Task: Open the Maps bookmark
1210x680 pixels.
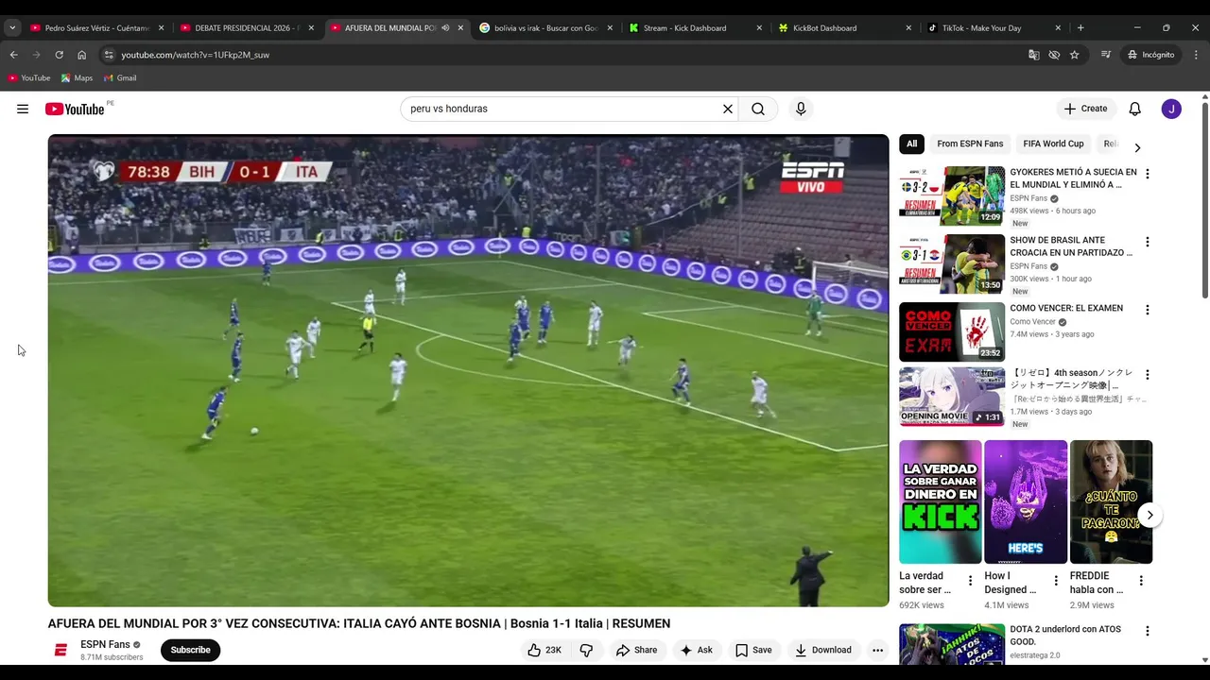Action: [77, 78]
